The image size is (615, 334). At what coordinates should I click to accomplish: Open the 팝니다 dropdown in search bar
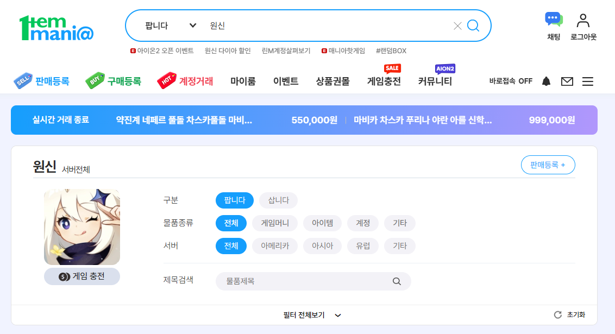pyautogui.click(x=171, y=26)
